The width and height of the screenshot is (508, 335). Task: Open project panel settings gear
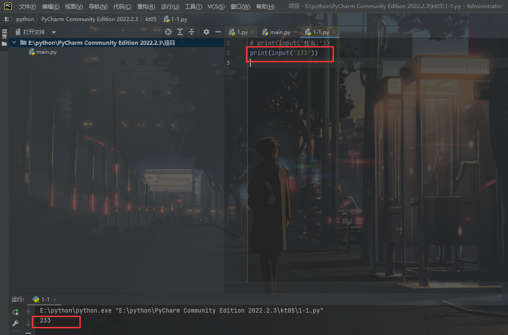[206, 32]
